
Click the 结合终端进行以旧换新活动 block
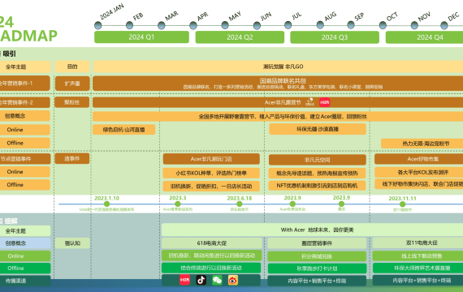click(211, 268)
